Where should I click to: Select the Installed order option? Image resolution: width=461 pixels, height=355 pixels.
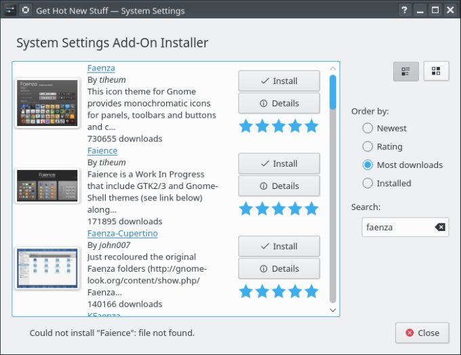pyautogui.click(x=367, y=183)
